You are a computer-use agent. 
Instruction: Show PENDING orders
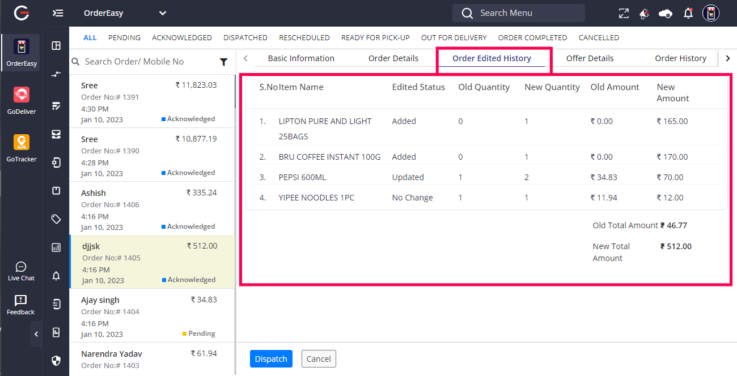click(124, 38)
